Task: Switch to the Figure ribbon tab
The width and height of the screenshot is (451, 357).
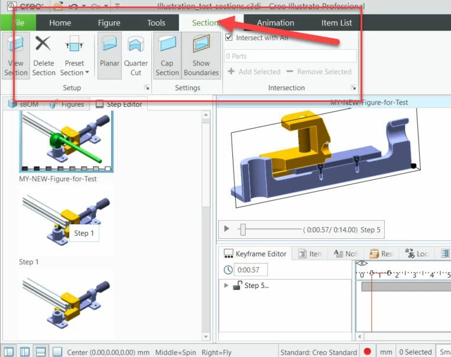Action: point(109,22)
